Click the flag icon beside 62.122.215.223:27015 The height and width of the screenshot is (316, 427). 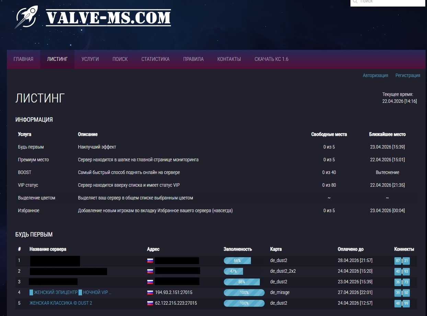pos(150,303)
